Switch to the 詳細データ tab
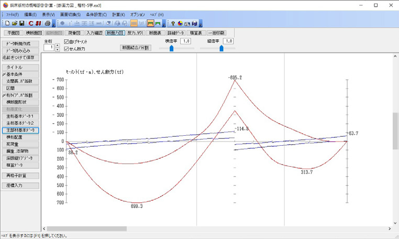Viewport: 399px width, 239px height. [x=175, y=33]
